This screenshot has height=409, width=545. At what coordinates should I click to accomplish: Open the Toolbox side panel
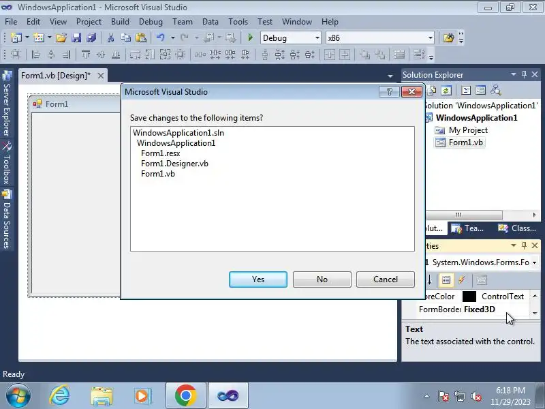click(7, 164)
